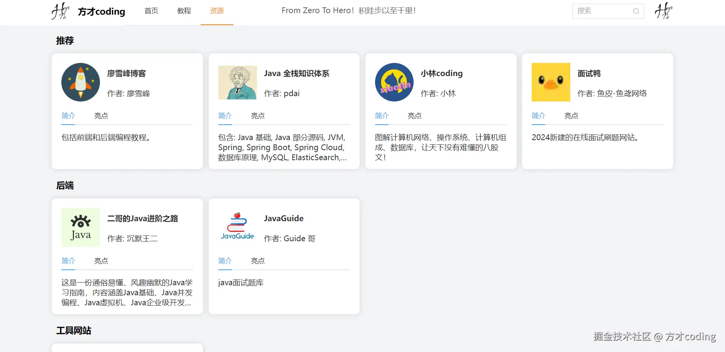This screenshot has width=725, height=352.
Task: Click description java面试题库
Action: (241, 283)
